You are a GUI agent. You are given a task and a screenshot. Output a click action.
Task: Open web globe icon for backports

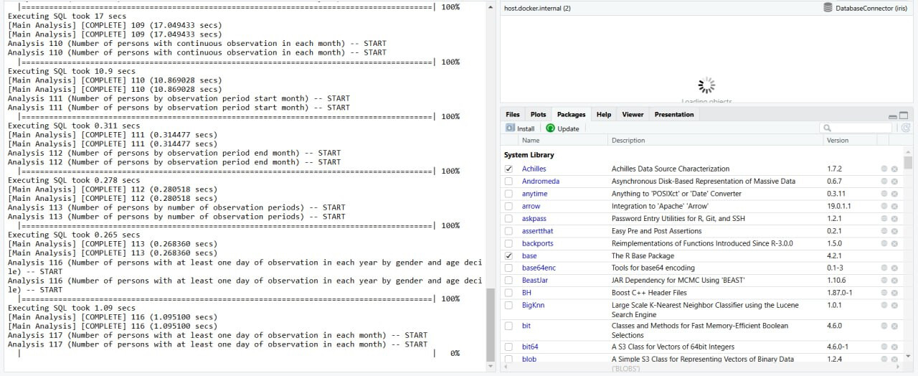884,243
